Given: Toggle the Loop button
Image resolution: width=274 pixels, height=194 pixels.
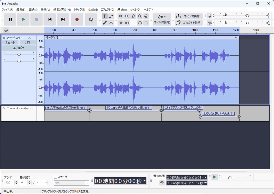Looking at the screenshot, I should tap(91, 19).
